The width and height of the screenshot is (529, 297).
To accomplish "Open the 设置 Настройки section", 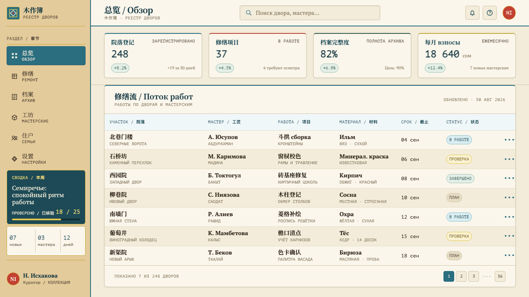I will coord(46,159).
